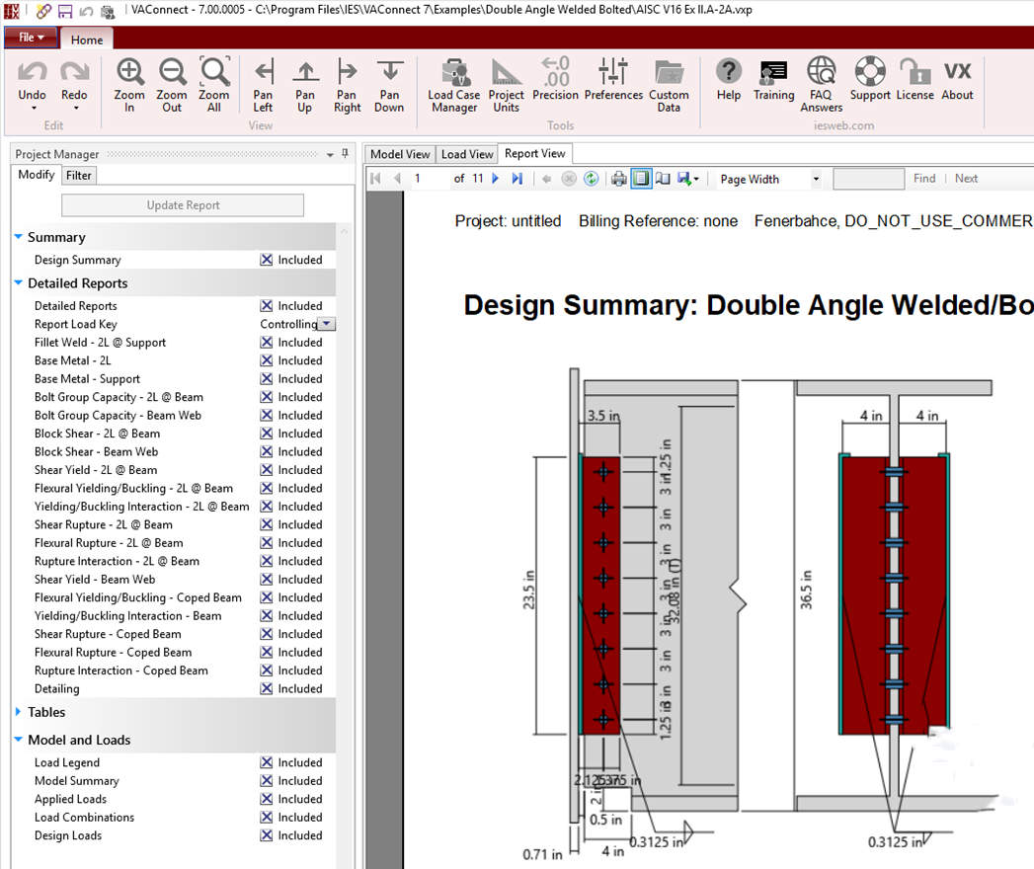
Task: Open the File menu
Action: coord(30,36)
